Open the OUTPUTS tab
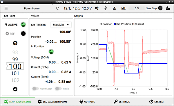Image resolution: width=174 pixels, height=106 pixels. point(87,102)
